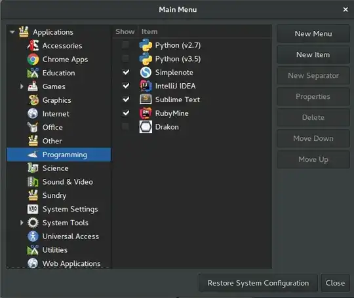Click the Chrome Apps icon
This screenshot has width=354, height=298.
33,60
